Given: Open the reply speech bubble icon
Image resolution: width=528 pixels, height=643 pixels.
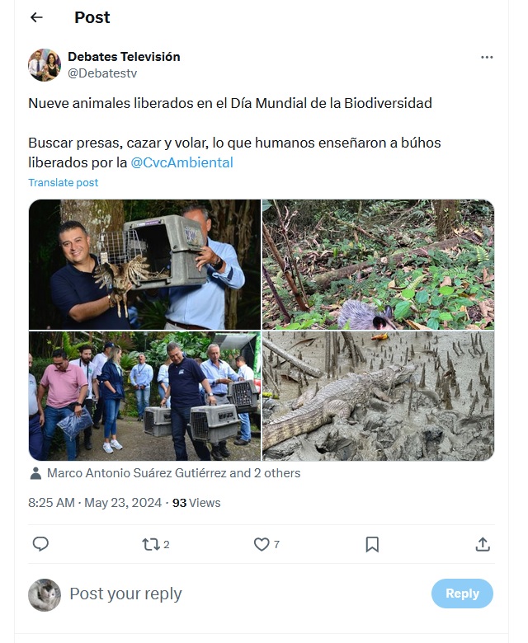Looking at the screenshot, I should click(40, 544).
